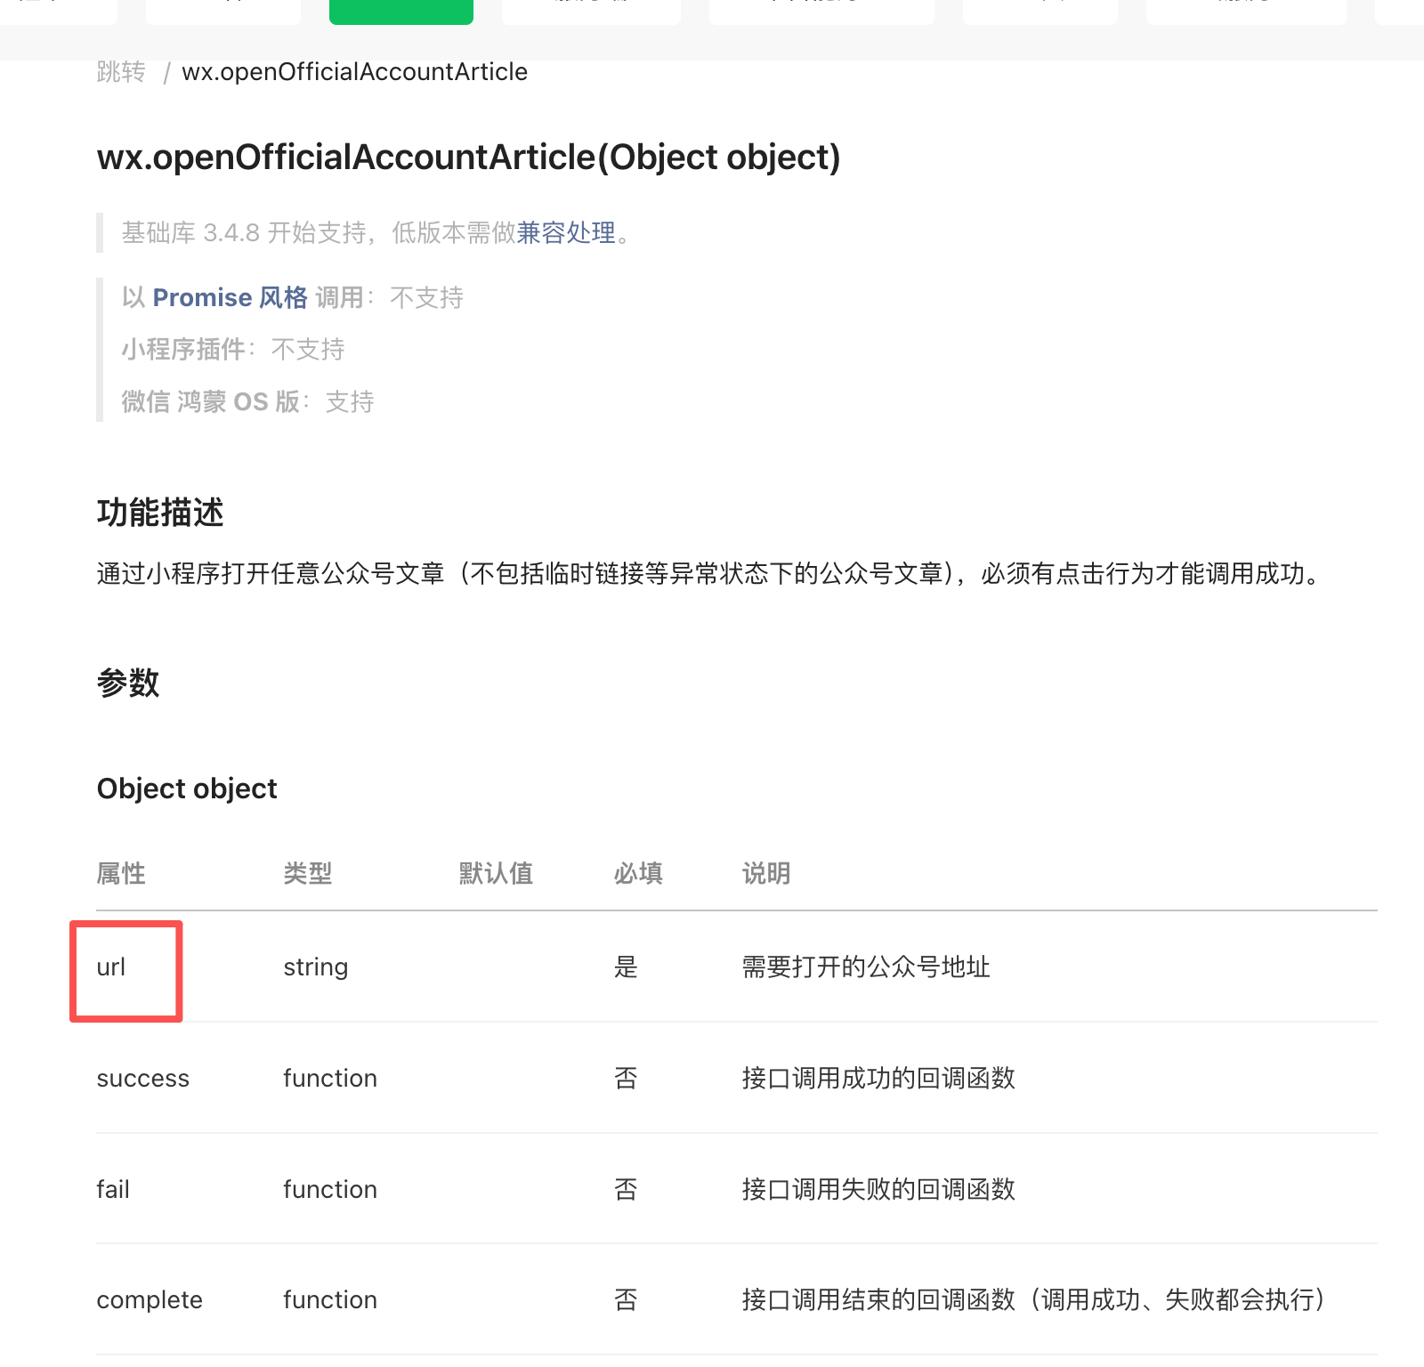Click function in the fail row
Viewport: 1424px width, 1367px height.
(330, 1189)
